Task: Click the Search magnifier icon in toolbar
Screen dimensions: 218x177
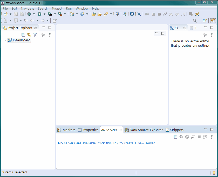Action: (x=195, y=21)
